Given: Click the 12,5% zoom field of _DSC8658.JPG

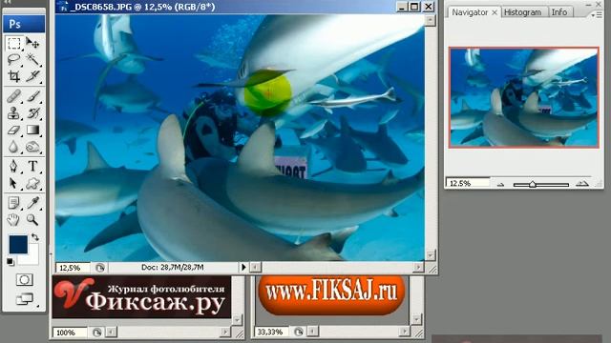Looking at the screenshot, I should click(73, 268).
